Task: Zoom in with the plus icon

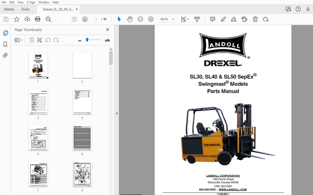Action: (151, 19)
